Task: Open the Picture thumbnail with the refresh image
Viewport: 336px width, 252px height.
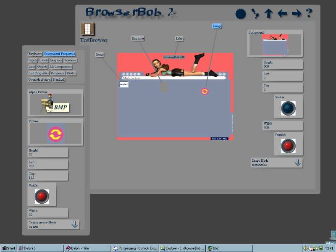Action: [x=55, y=134]
